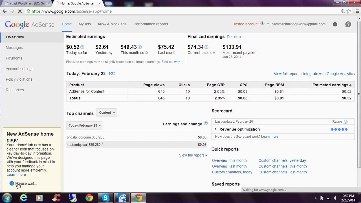
Task: Close the Yoast WordPress SEO tab
Action: tap(49, 3)
